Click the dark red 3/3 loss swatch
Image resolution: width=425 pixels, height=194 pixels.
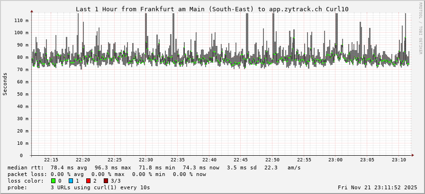(x=106, y=181)
